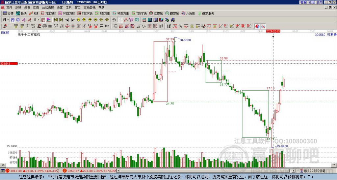
Task: Click the 2024-02-19 red date marker
Action: point(273,31)
